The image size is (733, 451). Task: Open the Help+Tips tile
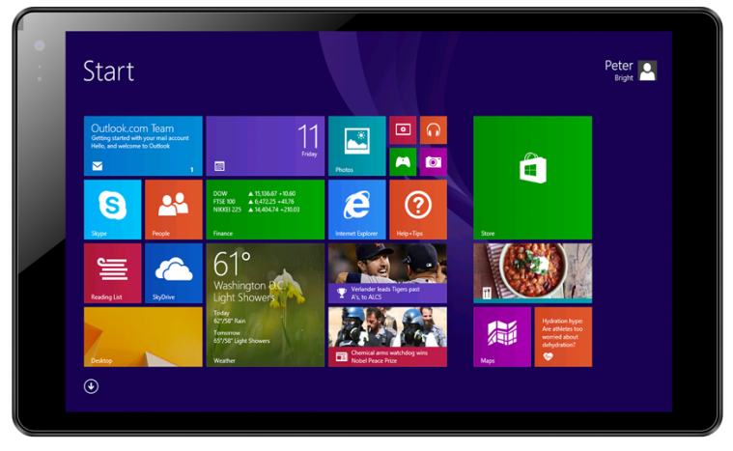tap(418, 210)
